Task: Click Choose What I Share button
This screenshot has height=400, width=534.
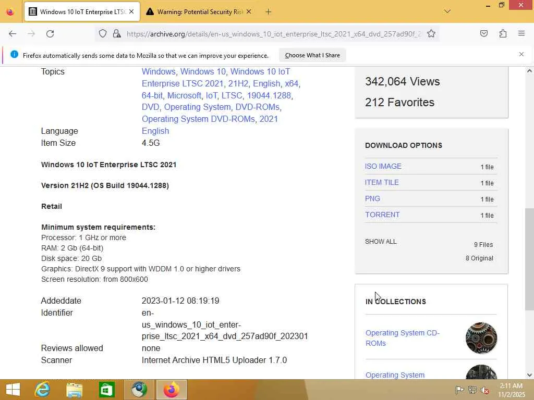Action: [312, 55]
